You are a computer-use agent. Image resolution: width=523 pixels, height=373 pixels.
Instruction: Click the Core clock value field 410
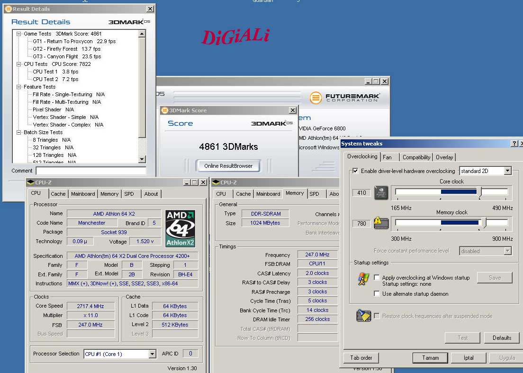point(361,193)
